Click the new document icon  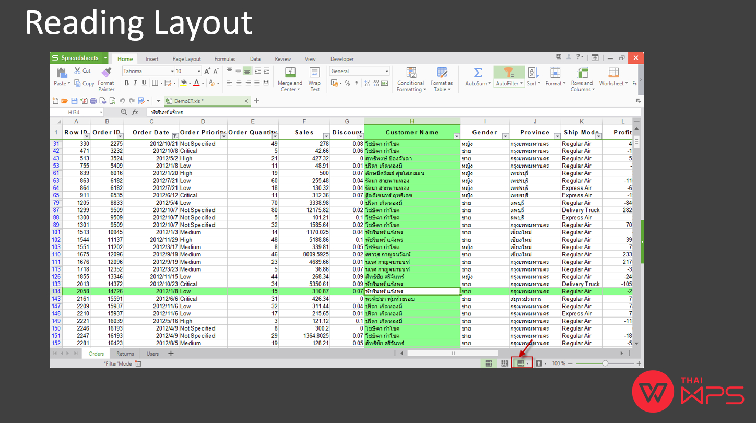coord(55,101)
